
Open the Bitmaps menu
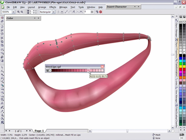click(63, 7)
